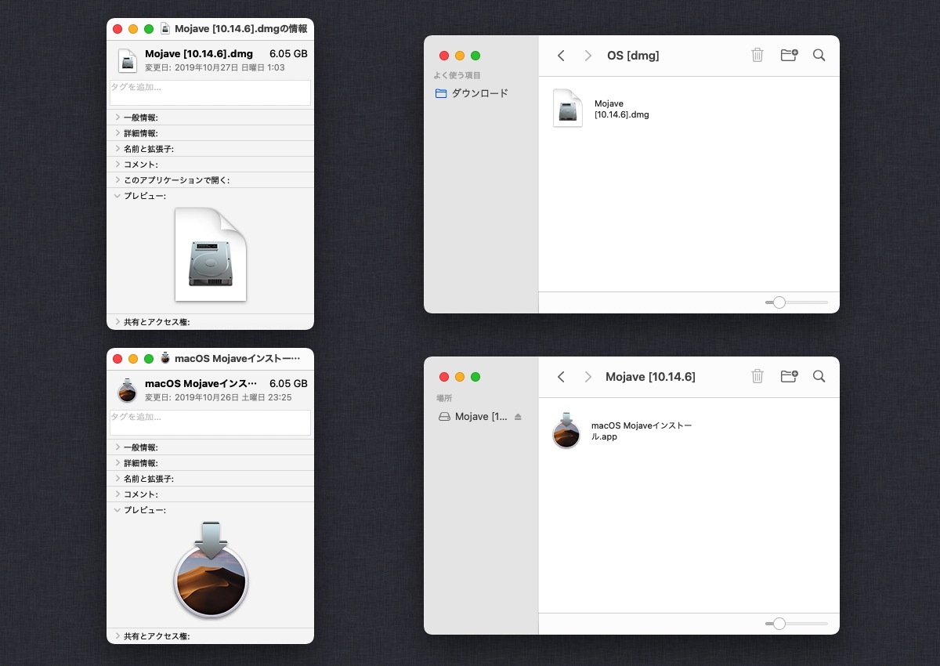Select macOS Mojave installer app icon

[566, 430]
